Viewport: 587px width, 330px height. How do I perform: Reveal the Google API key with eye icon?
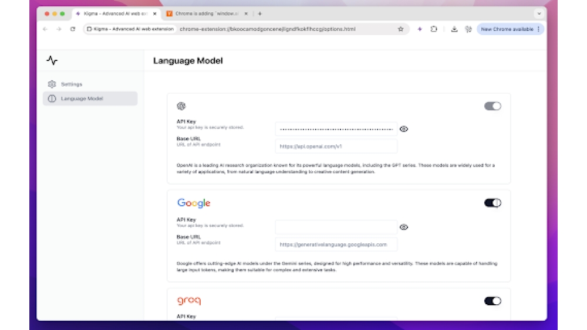[404, 227]
